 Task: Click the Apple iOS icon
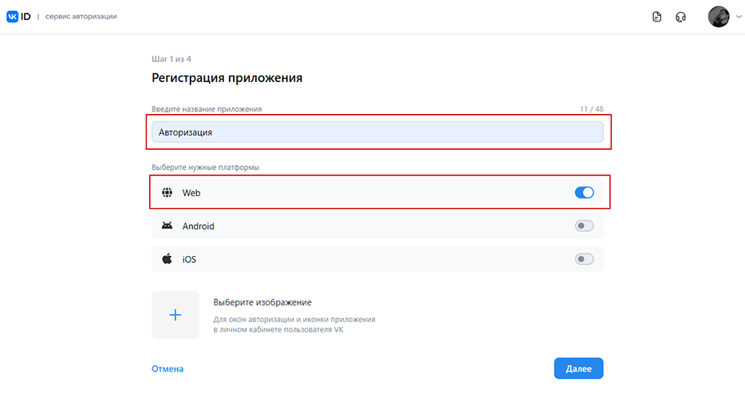[167, 259]
